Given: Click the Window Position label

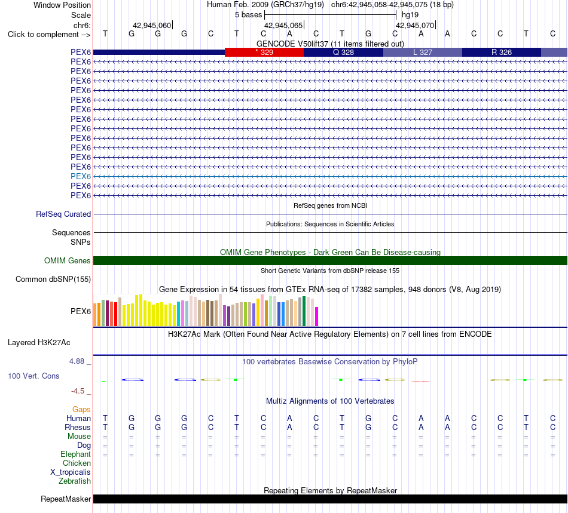Looking at the screenshot, I should [x=62, y=5].
